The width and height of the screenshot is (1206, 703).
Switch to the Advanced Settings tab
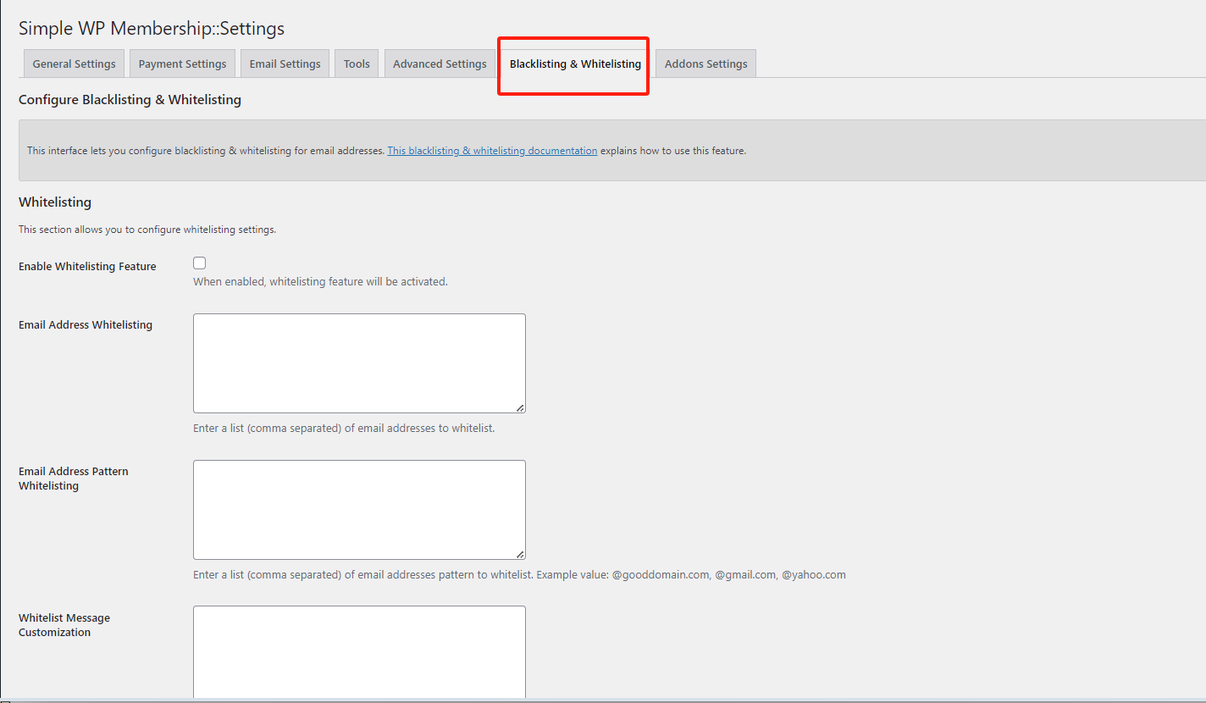click(440, 63)
